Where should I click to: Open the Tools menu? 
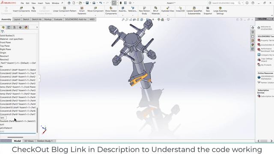tap(48, 3)
